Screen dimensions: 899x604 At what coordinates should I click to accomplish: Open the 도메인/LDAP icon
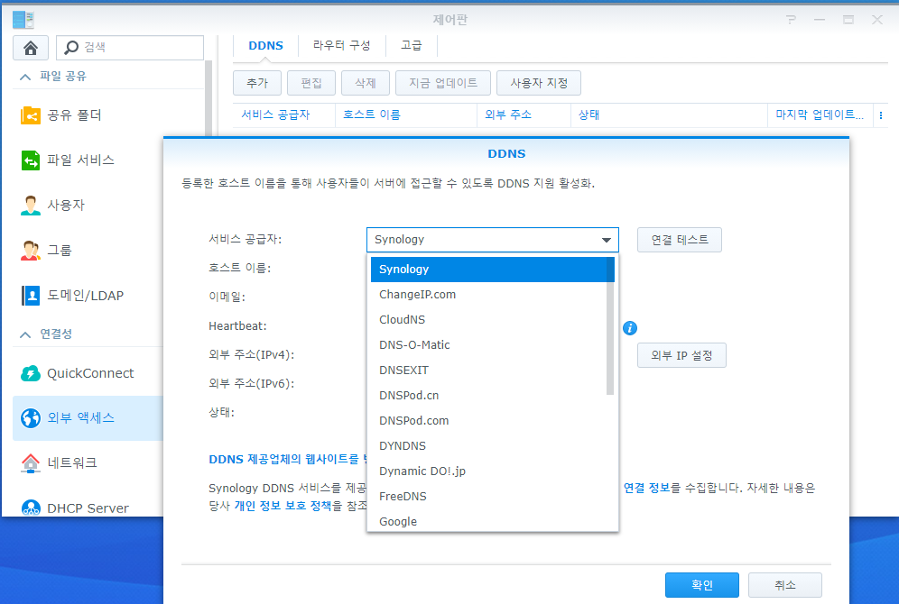31,296
